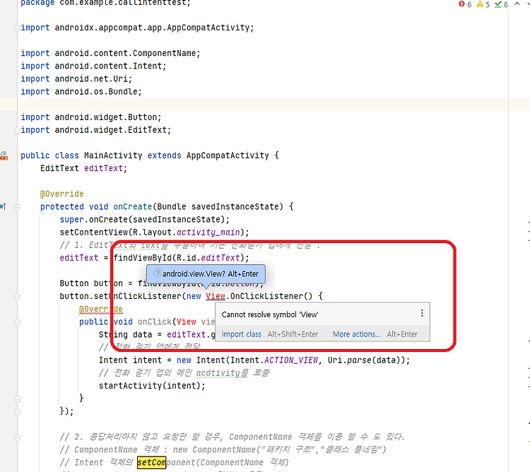Screen dimensions: 530x472
Task: Collapse setOnClickListener anonymous class block
Action: tap(17, 297)
